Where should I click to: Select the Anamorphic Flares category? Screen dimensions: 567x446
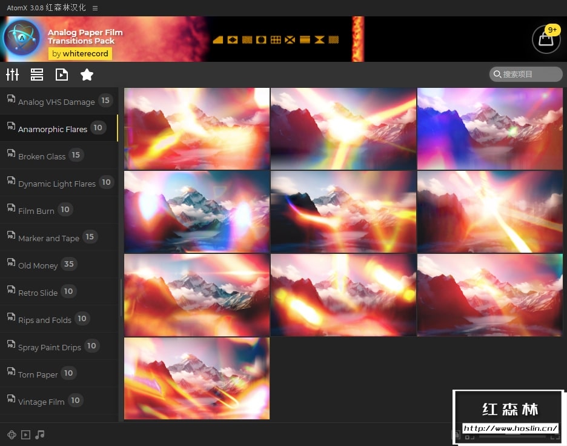[59, 128]
